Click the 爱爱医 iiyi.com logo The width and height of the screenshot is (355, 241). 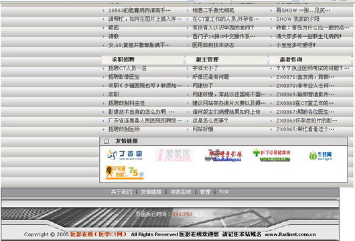coord(173,155)
